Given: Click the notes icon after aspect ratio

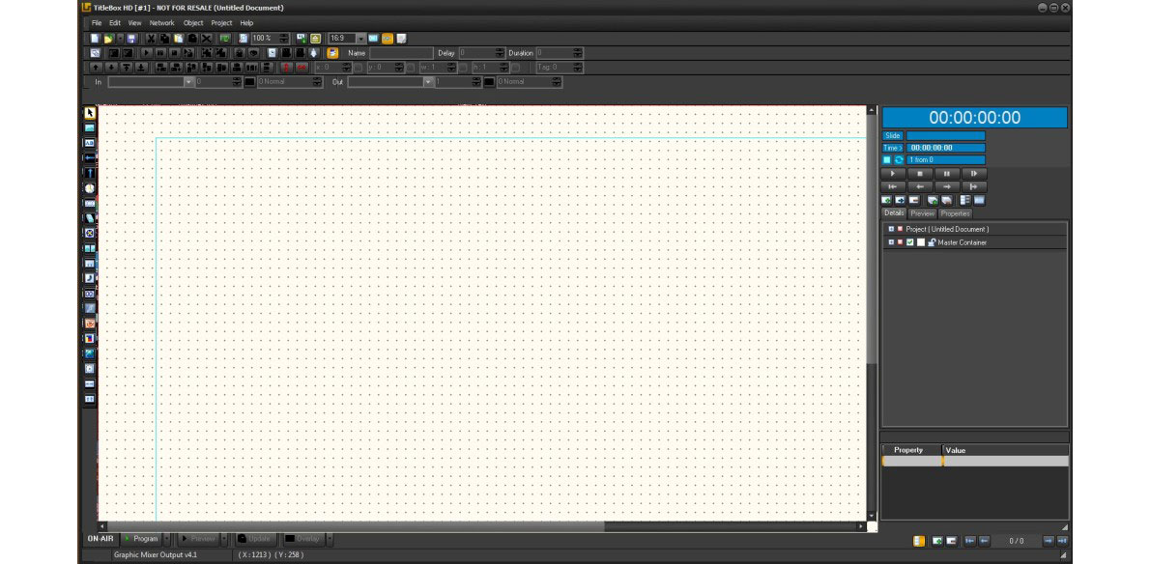Looking at the screenshot, I should (402, 38).
